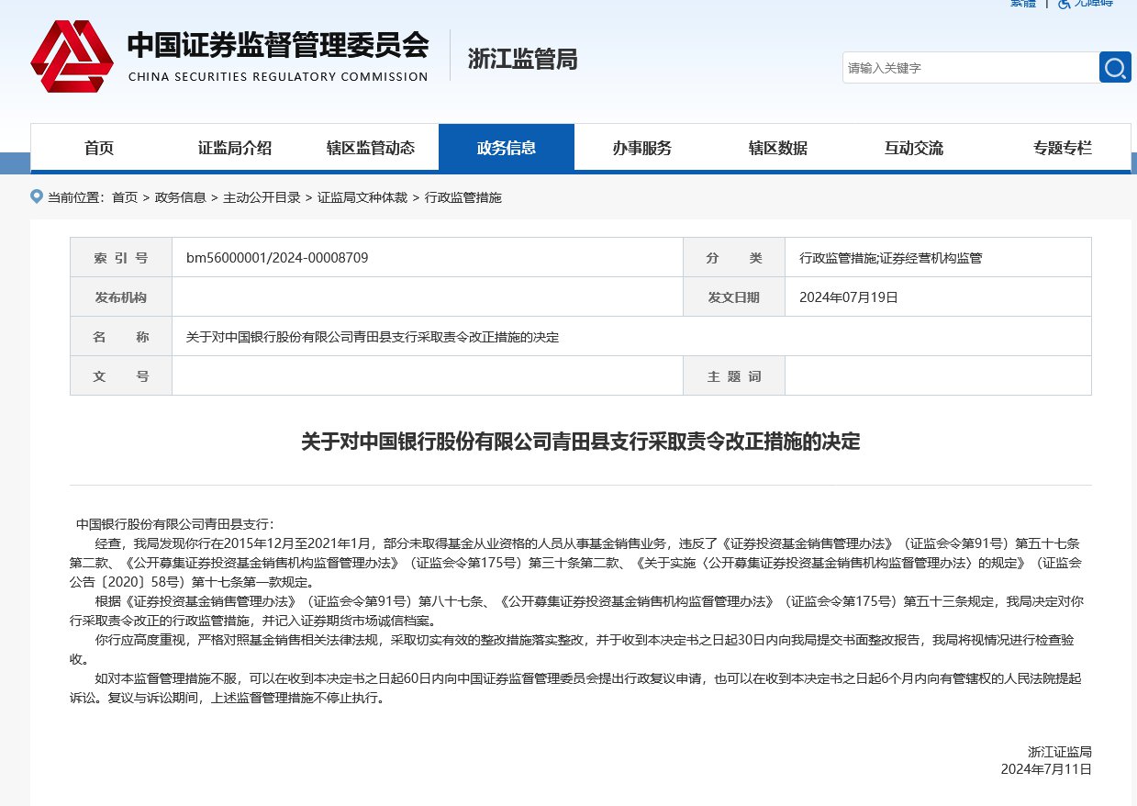Click the 索引号 label cell
The image size is (1137, 806).
point(121,258)
